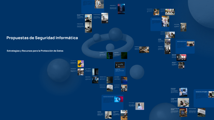
Task: Open black-and-white office photo below window office
Action: point(88,27)
